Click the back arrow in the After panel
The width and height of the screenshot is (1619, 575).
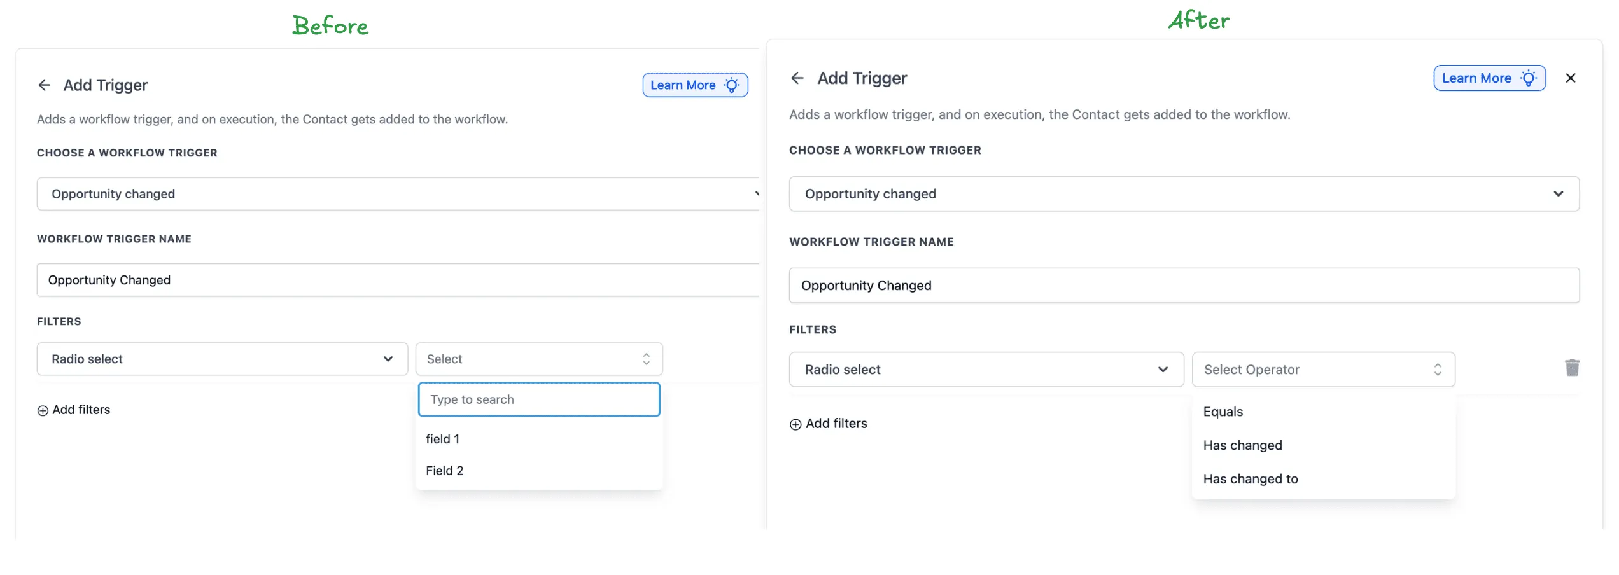click(798, 77)
